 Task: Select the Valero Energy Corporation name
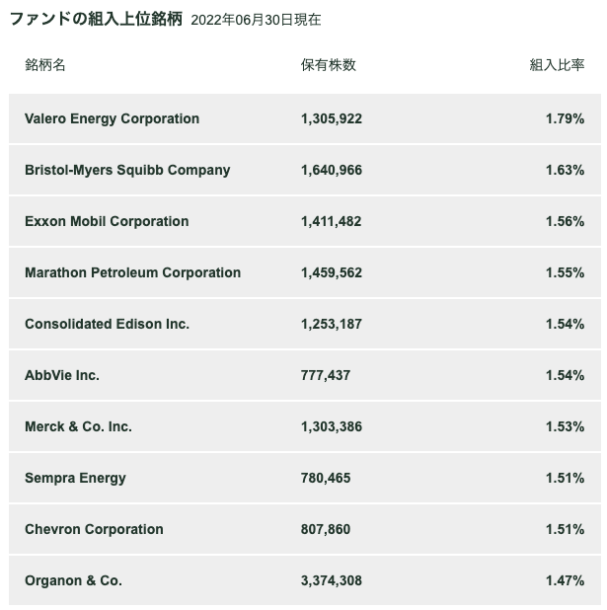(112, 118)
